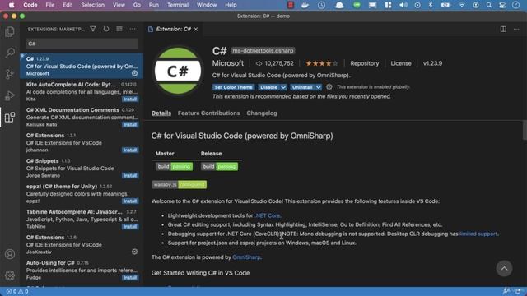
Task: Open the Manage gear in activity bar
Action: 10,275
